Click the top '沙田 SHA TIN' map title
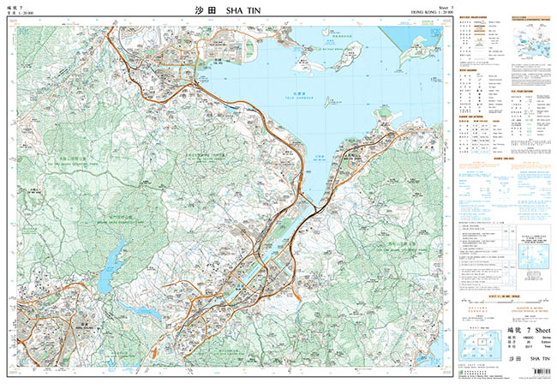The width and height of the screenshot is (557, 389). [x=227, y=10]
